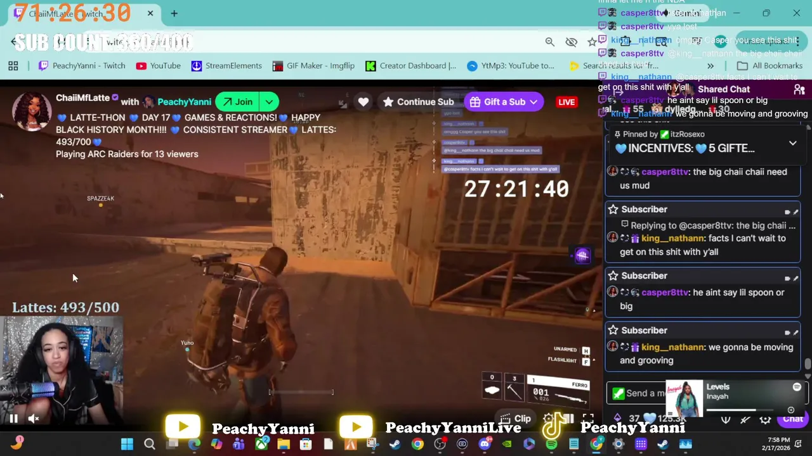Click the Shared Chat header
The image size is (812, 456).
tap(723, 89)
